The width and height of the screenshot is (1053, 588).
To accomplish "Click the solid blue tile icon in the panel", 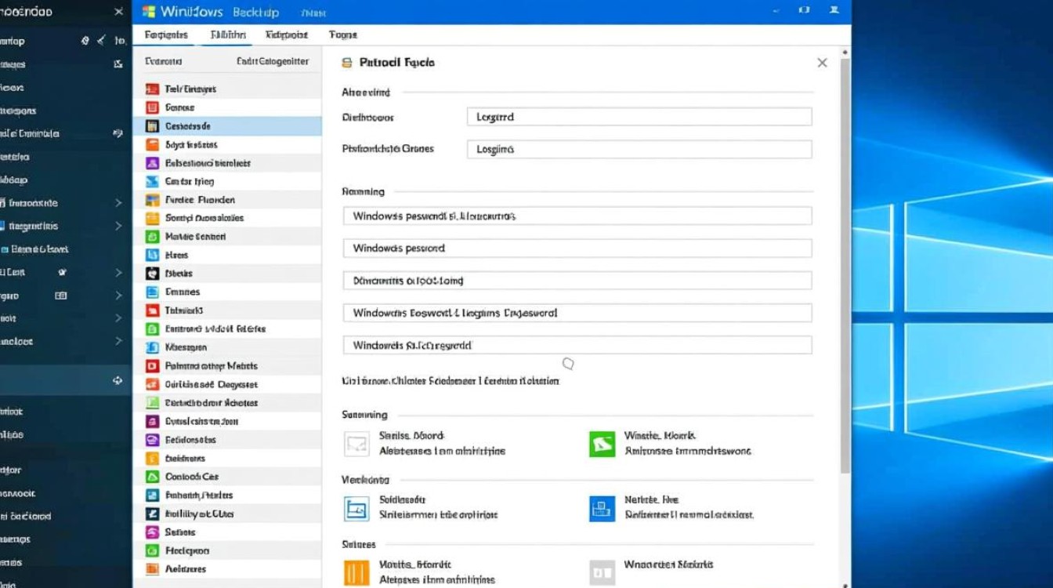I will [x=602, y=509].
